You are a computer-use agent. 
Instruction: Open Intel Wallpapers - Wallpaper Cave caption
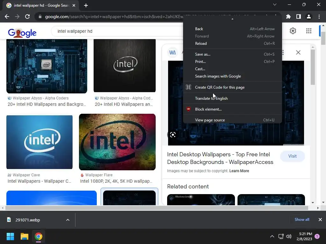39,181
